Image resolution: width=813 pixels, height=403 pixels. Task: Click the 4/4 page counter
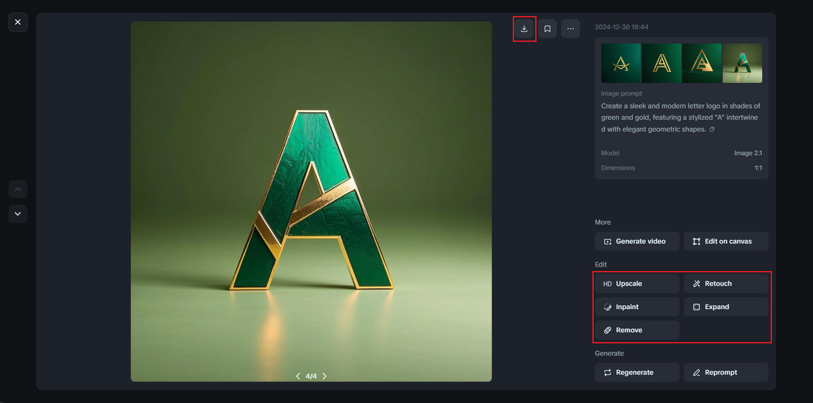[311, 376]
